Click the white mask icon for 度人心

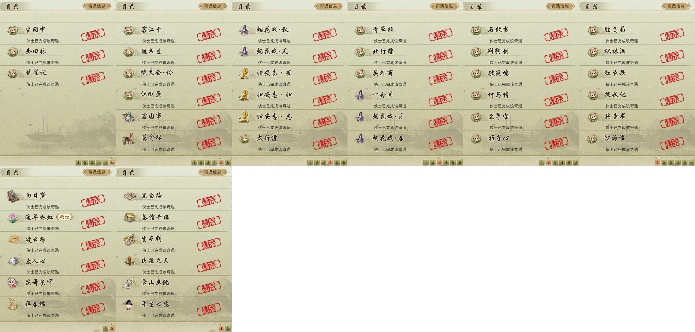pyautogui.click(x=13, y=261)
